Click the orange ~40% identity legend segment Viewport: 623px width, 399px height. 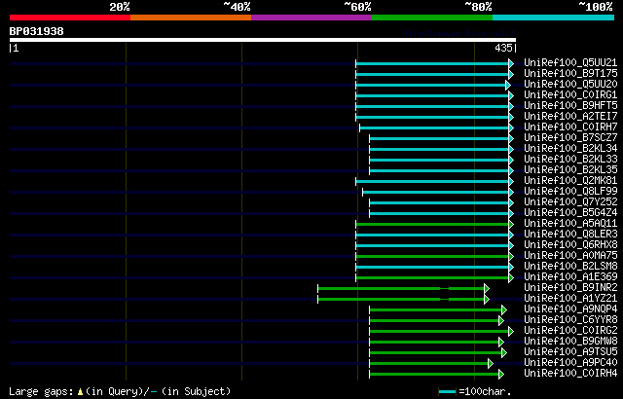[191, 18]
